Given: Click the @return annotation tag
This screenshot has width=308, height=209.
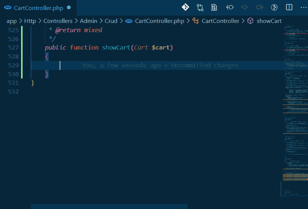Looking at the screenshot, I should point(68,30).
